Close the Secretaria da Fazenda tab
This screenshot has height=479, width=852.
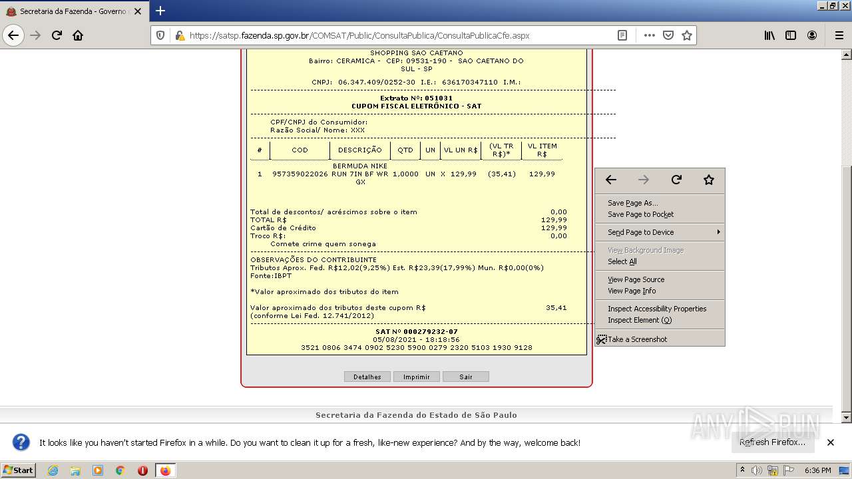pyautogui.click(x=138, y=11)
